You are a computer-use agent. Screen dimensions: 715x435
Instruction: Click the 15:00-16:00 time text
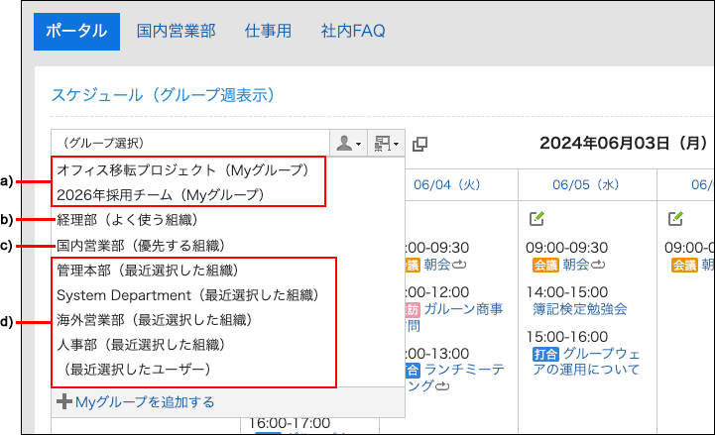[x=567, y=337]
